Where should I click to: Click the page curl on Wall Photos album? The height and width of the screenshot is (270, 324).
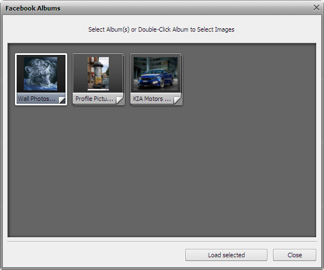62,100
